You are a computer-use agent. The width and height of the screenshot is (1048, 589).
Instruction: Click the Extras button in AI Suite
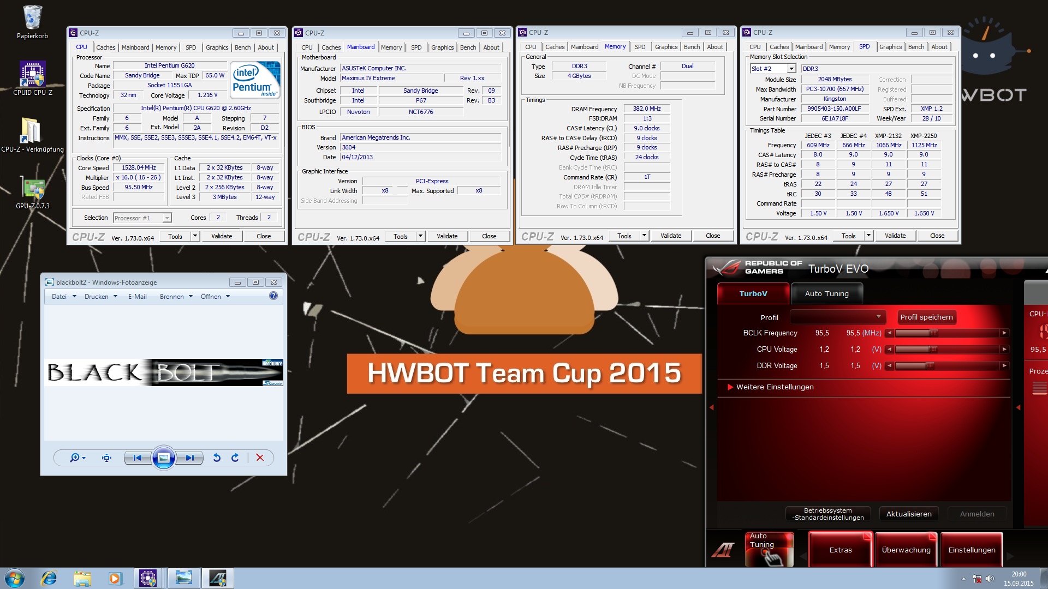(841, 550)
